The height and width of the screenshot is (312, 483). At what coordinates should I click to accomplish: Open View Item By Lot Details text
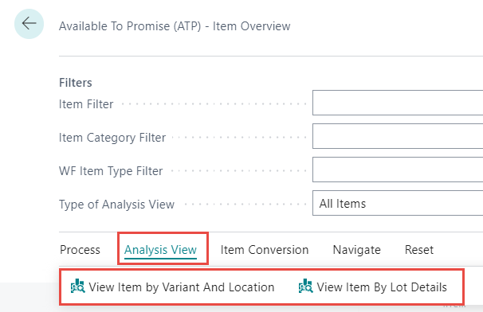coord(382,287)
